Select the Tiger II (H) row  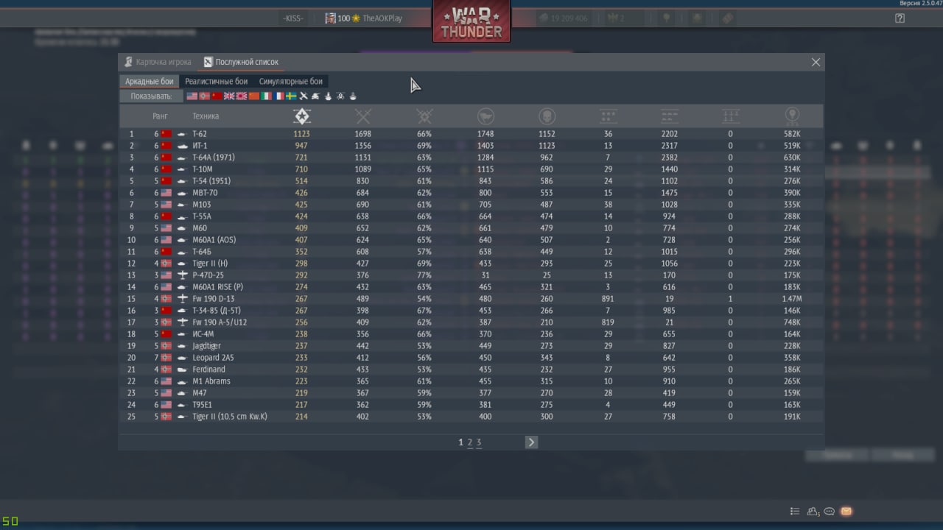pos(471,264)
